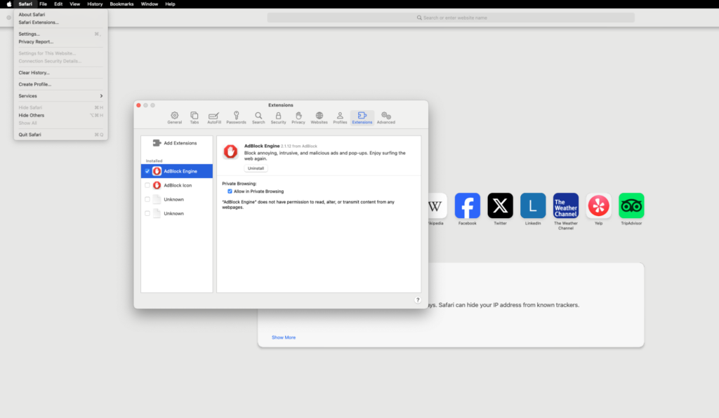The width and height of the screenshot is (719, 418).
Task: Open the Apple menu
Action: pyautogui.click(x=8, y=4)
